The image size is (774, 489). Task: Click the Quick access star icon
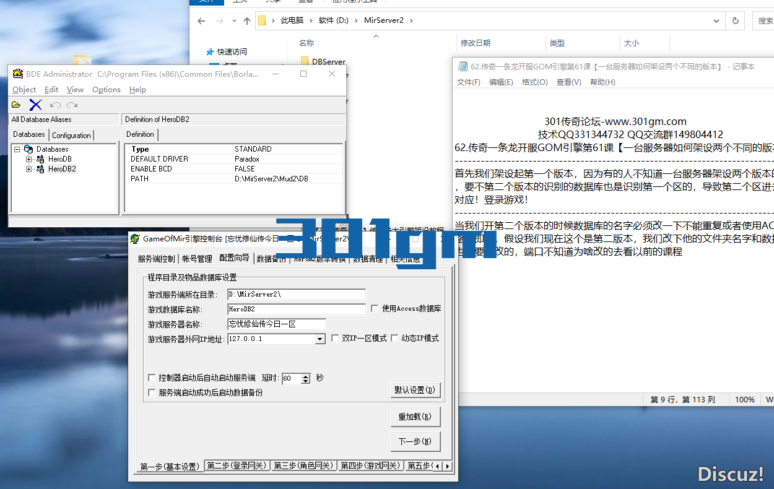[211, 52]
